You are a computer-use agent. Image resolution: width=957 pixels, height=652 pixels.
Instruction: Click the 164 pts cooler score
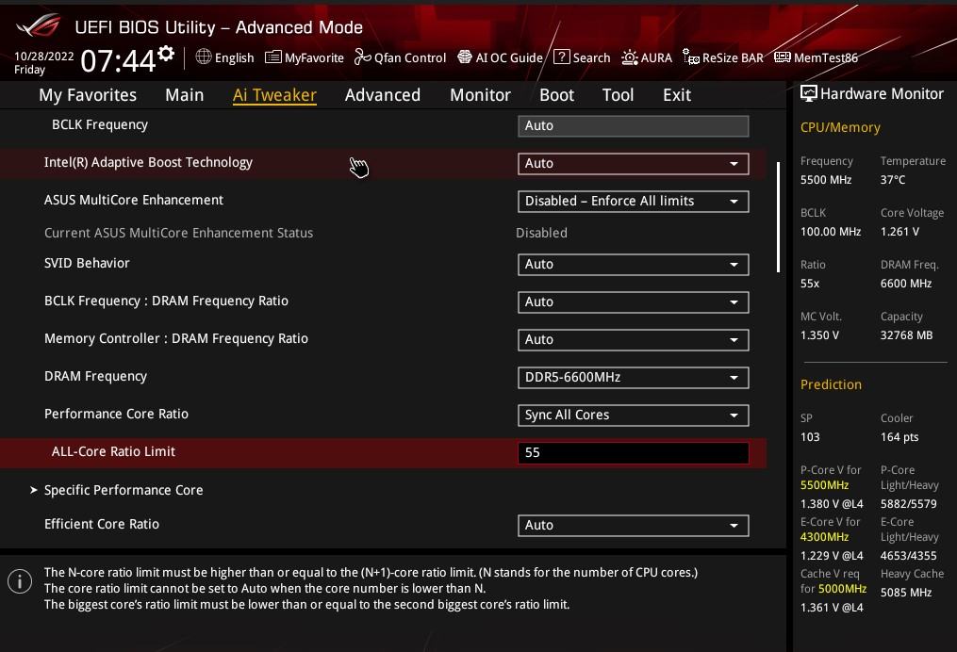click(899, 437)
